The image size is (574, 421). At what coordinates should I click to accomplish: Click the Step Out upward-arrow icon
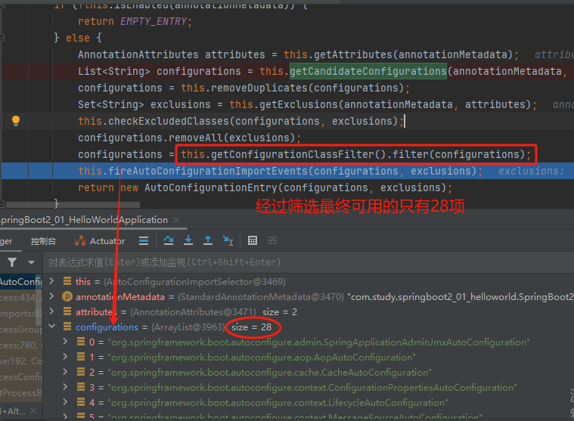click(208, 240)
